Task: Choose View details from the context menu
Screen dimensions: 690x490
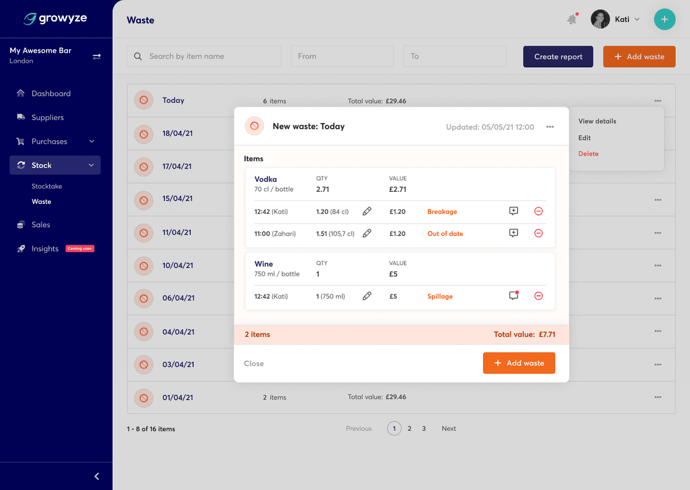Action: pos(597,121)
